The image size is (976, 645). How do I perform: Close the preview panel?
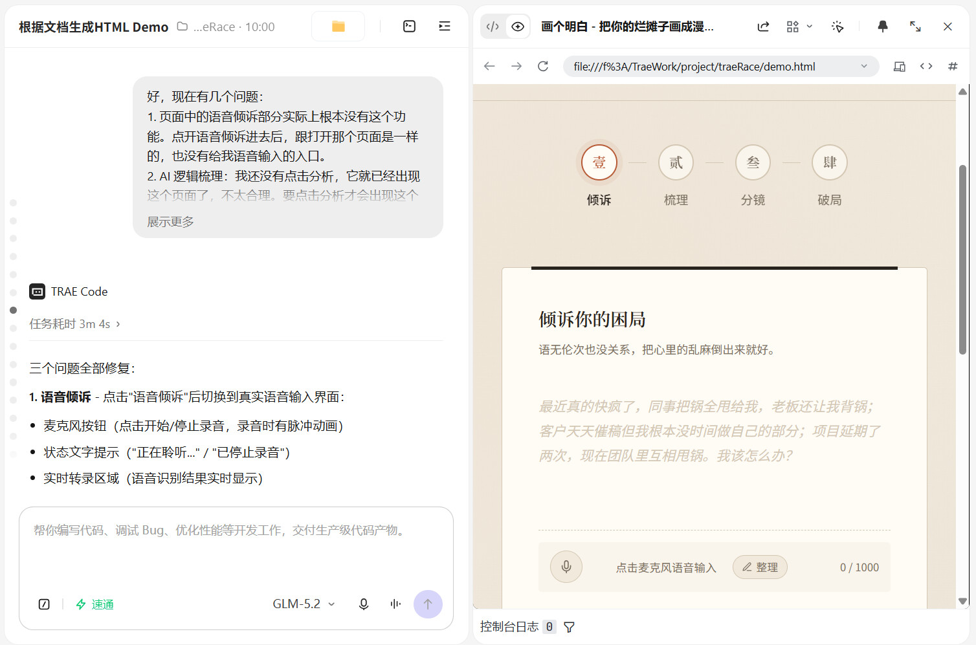948,27
